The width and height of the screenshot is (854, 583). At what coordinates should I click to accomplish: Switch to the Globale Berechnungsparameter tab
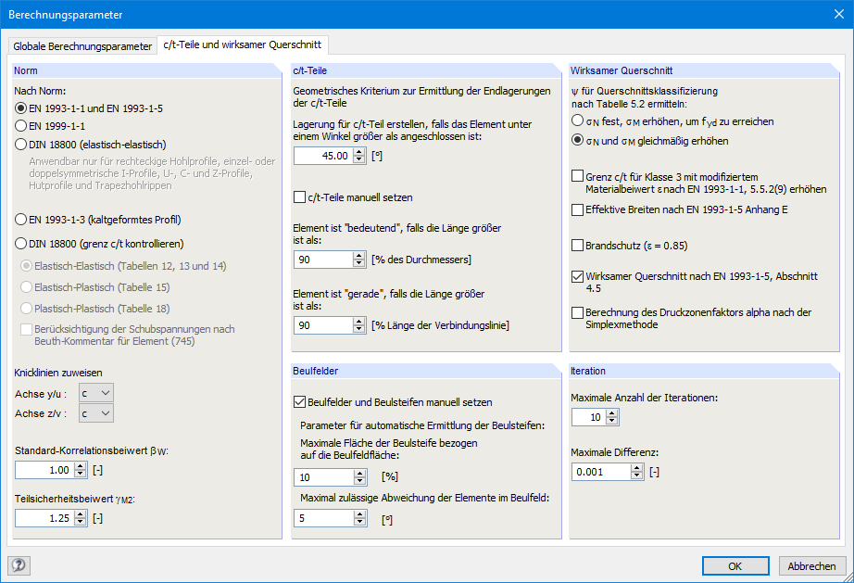point(83,44)
